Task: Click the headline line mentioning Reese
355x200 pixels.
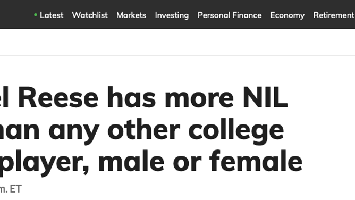Action: click(x=144, y=97)
